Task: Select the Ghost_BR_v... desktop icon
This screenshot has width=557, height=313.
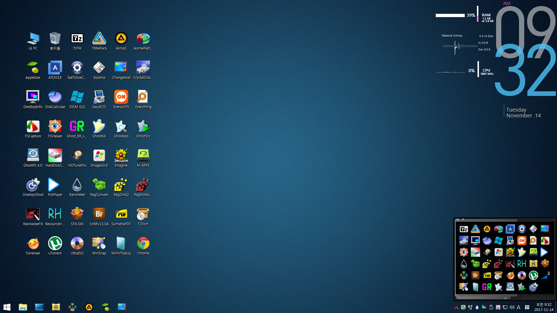Action: coord(77,129)
